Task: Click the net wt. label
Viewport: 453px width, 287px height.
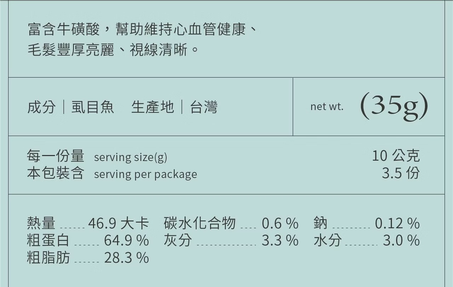Action: pos(327,107)
